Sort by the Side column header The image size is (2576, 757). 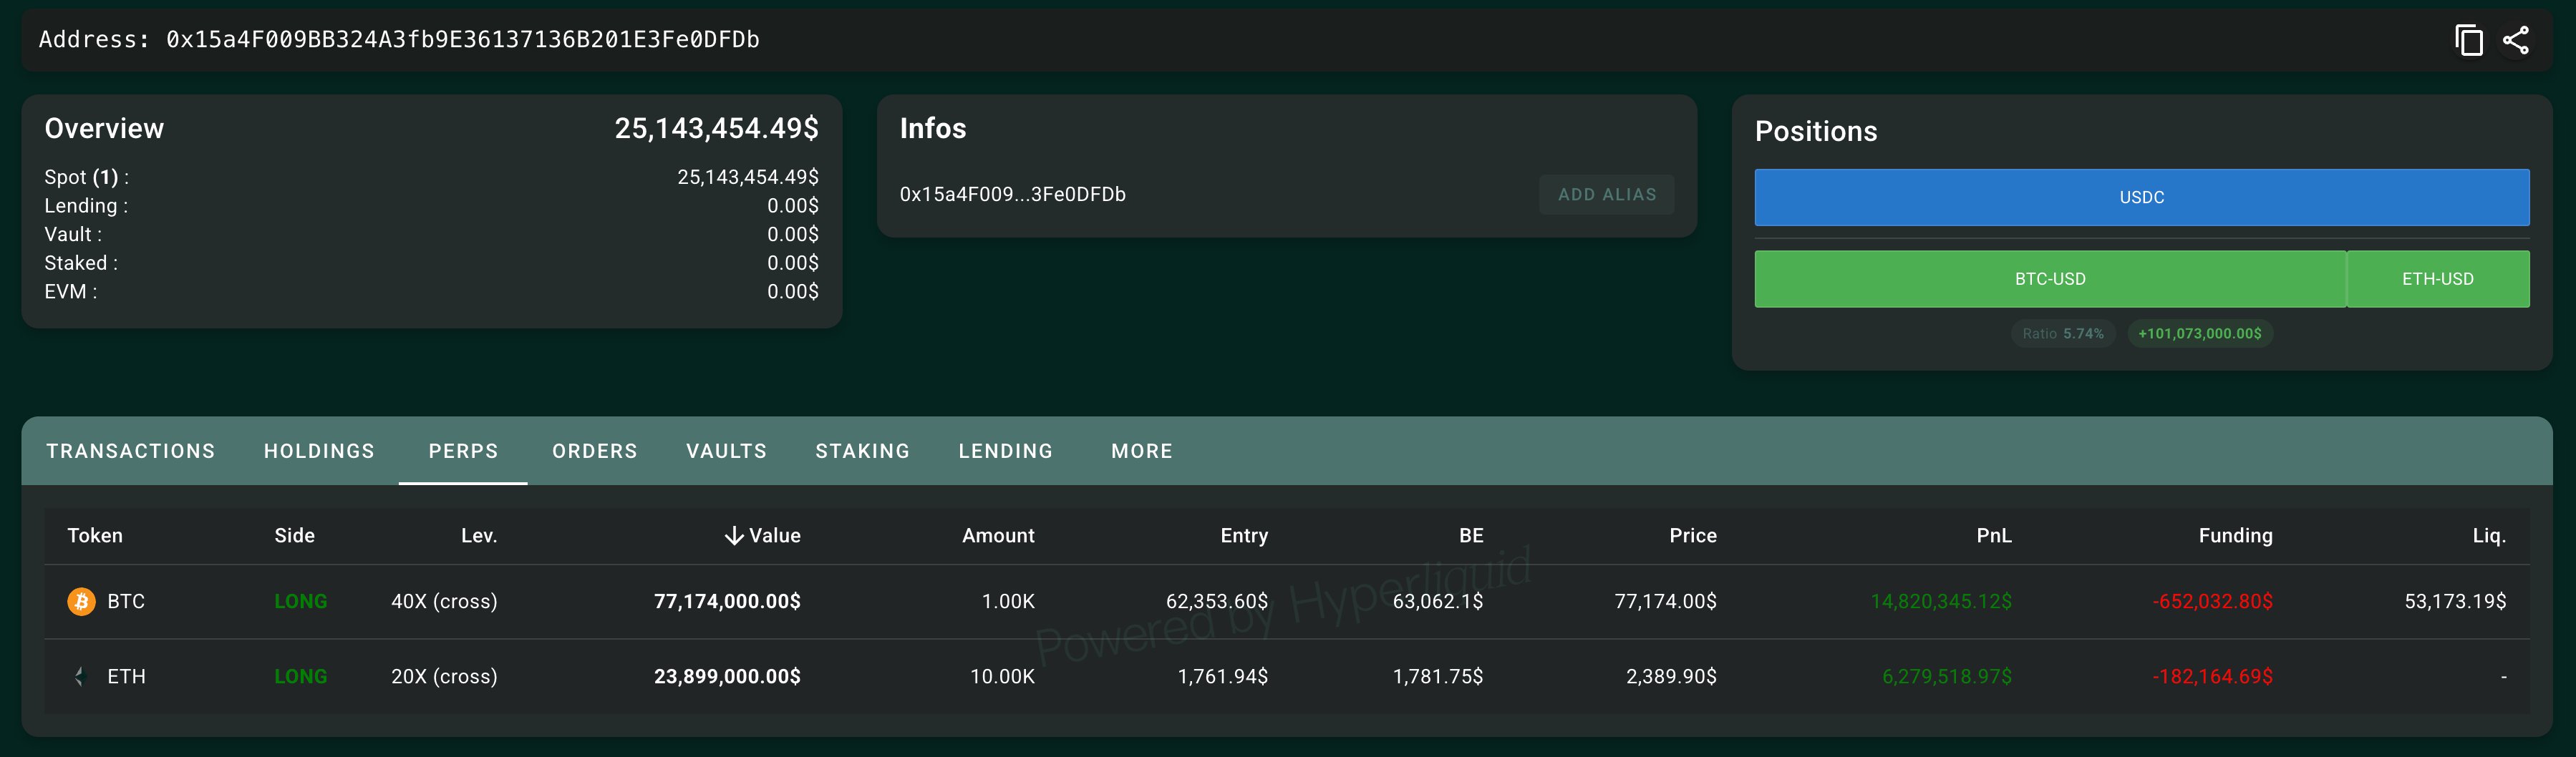coord(295,536)
